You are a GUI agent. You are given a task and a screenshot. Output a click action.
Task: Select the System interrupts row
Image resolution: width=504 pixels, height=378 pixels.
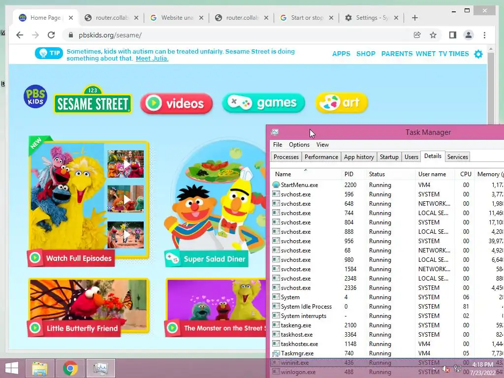[387, 315]
